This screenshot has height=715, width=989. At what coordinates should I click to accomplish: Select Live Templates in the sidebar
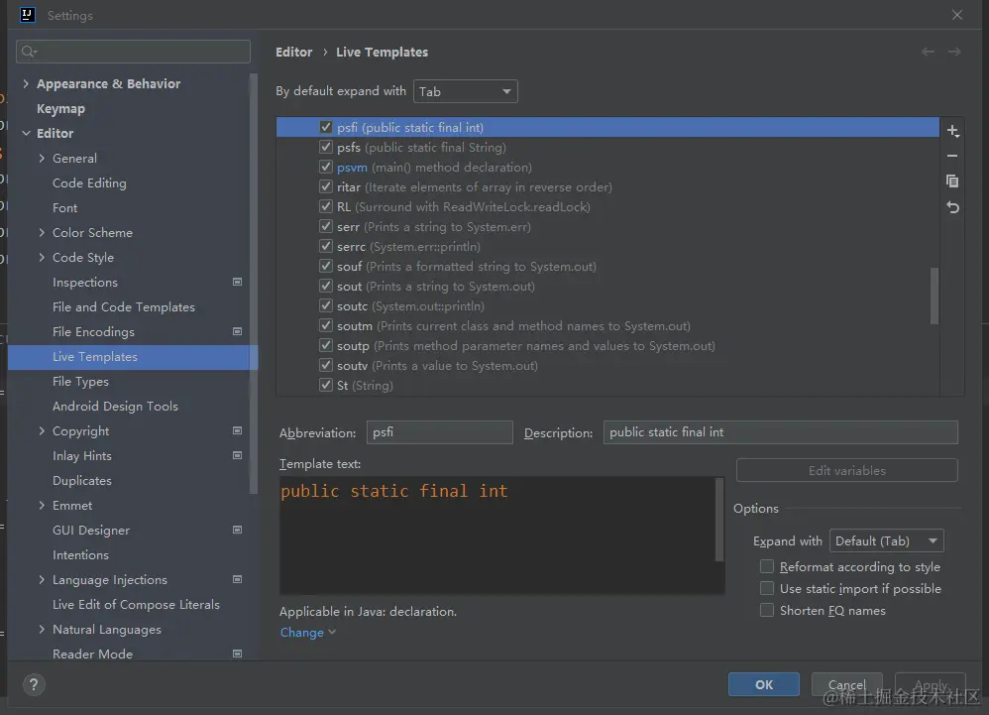133,357
